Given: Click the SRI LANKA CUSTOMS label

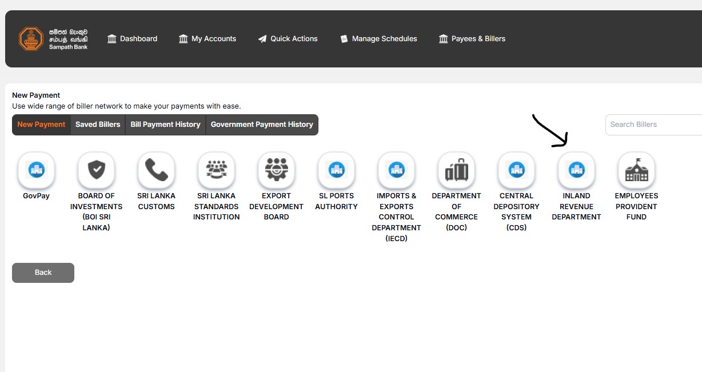Looking at the screenshot, I should [157, 201].
